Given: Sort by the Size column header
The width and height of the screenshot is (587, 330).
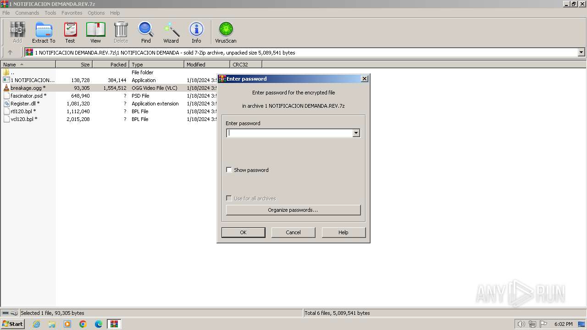Looking at the screenshot, I should pos(74,65).
